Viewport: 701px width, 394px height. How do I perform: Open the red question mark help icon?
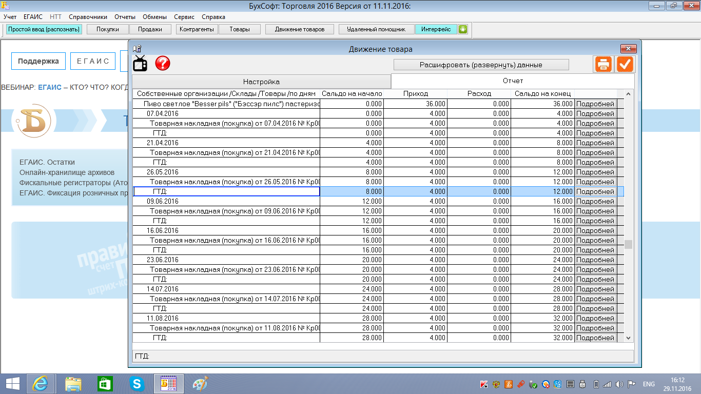point(163,63)
